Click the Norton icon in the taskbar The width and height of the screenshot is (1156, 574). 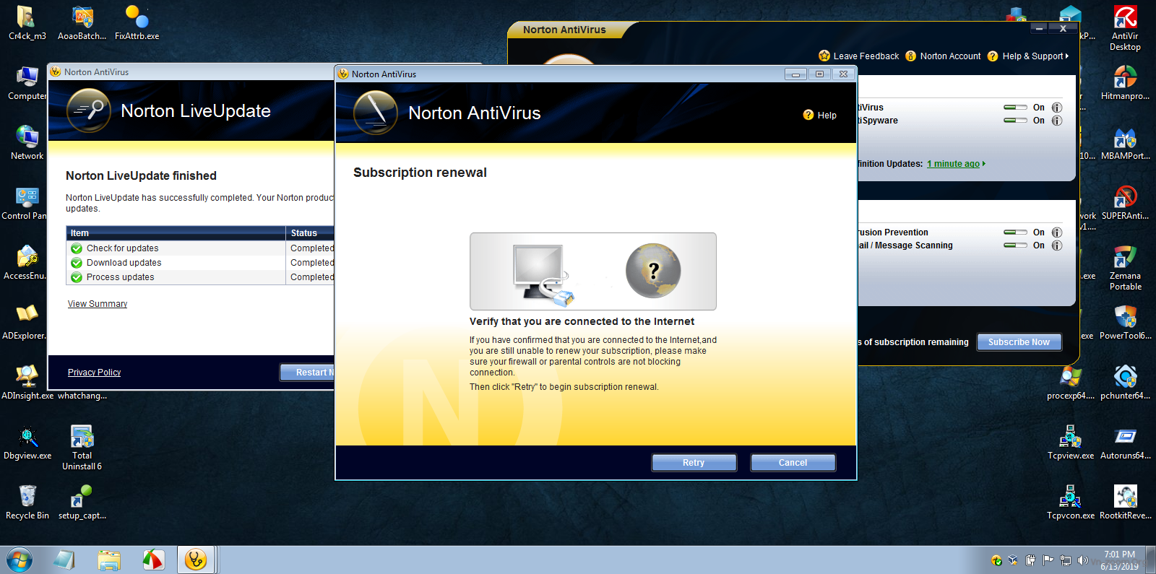click(196, 560)
